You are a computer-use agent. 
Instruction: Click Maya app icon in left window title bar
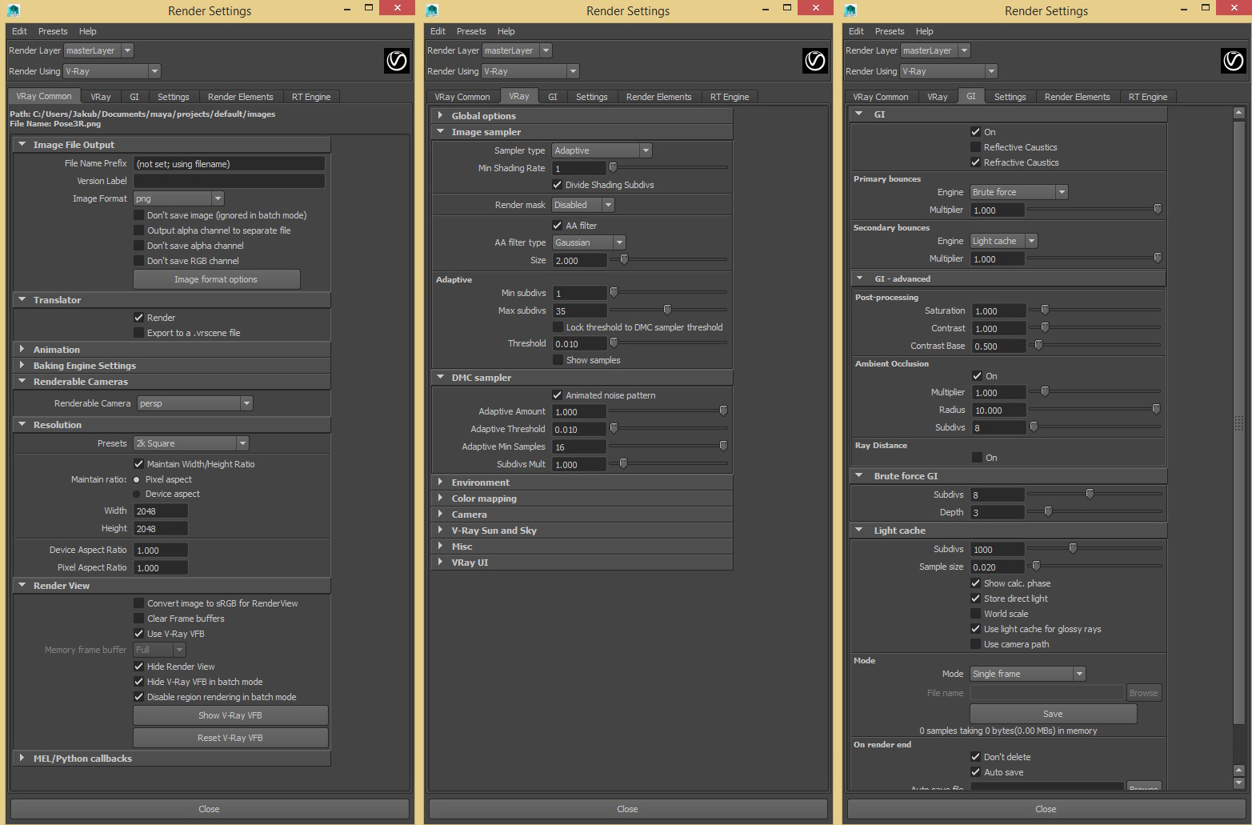click(14, 10)
